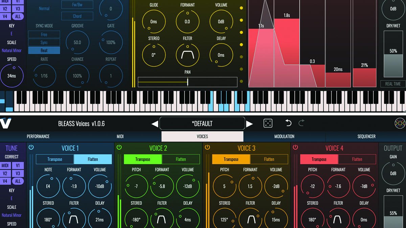
Task: Open the RATE 1/16 selector
Action: click(x=44, y=76)
